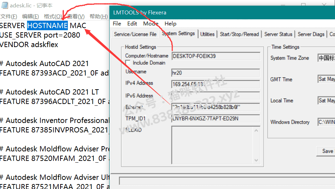This screenshot has width=335, height=189.
Task: Click the Windows Directory field
Action: (326, 122)
